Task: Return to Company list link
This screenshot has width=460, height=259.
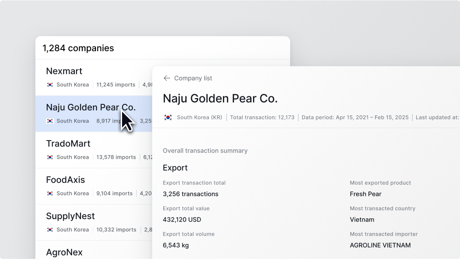Action: 193,78
